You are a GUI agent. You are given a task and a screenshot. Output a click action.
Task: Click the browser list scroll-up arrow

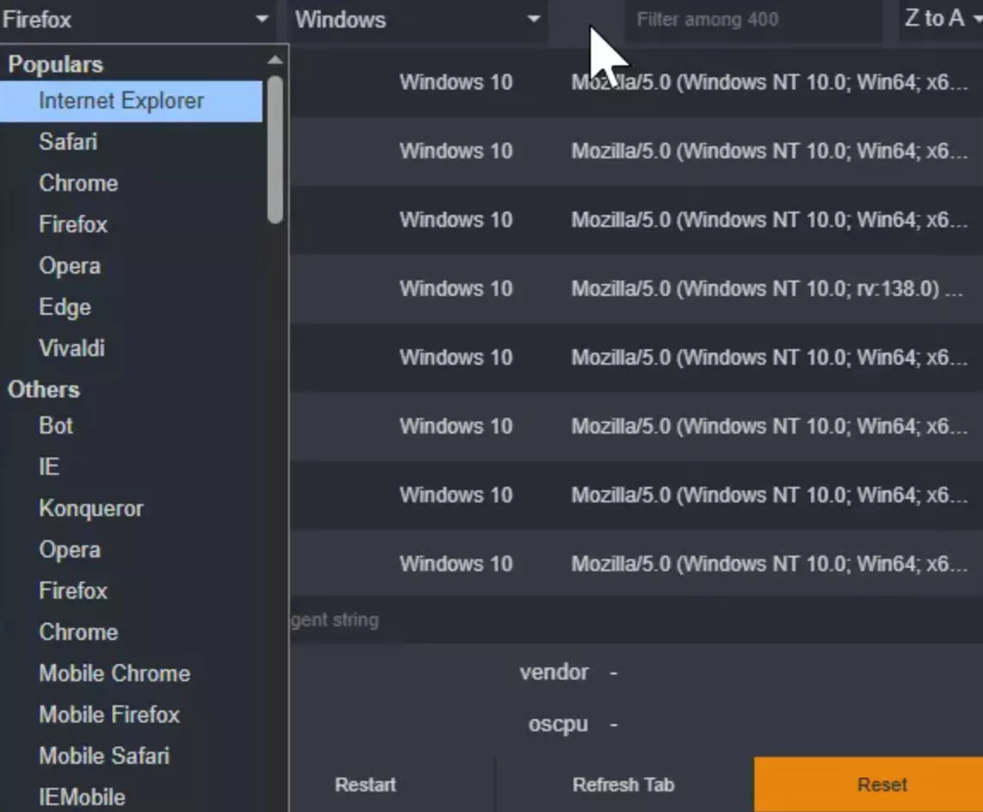point(274,60)
